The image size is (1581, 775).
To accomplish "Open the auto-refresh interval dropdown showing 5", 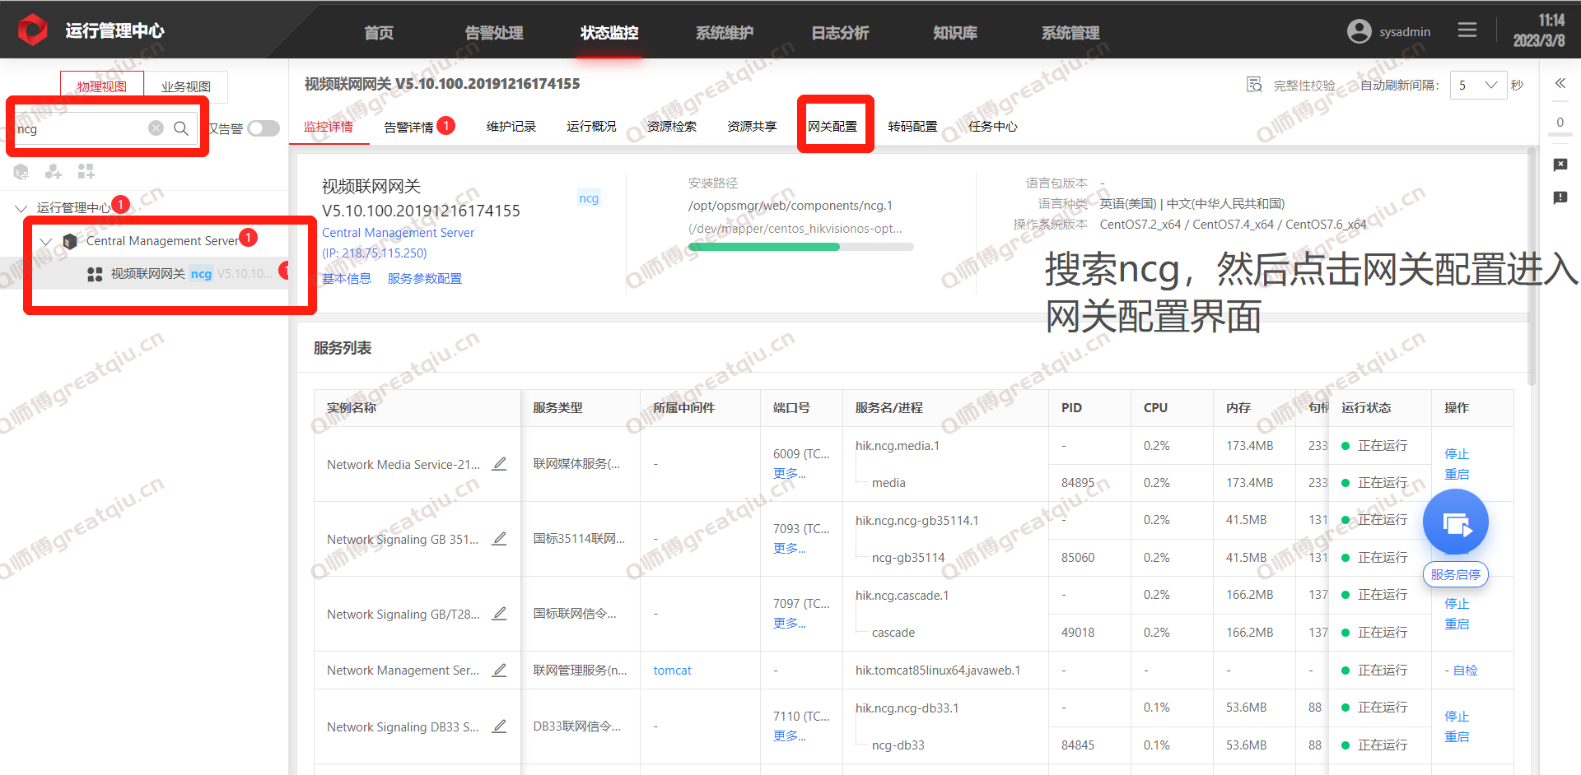I will [x=1478, y=85].
